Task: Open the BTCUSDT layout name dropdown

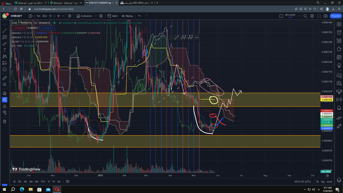Action: coord(298,16)
